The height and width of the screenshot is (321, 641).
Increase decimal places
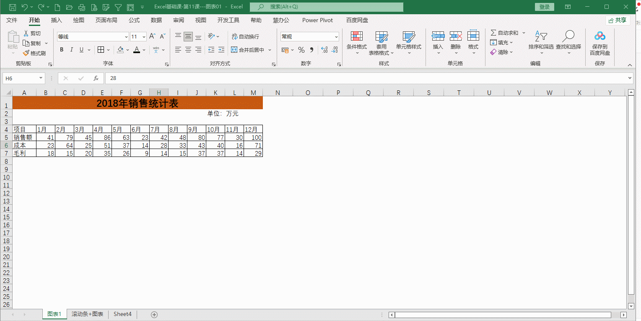[324, 50]
